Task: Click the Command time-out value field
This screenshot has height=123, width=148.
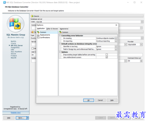Action: [x=134, y=61]
